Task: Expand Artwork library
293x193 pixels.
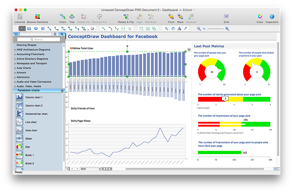Action: 15,73
